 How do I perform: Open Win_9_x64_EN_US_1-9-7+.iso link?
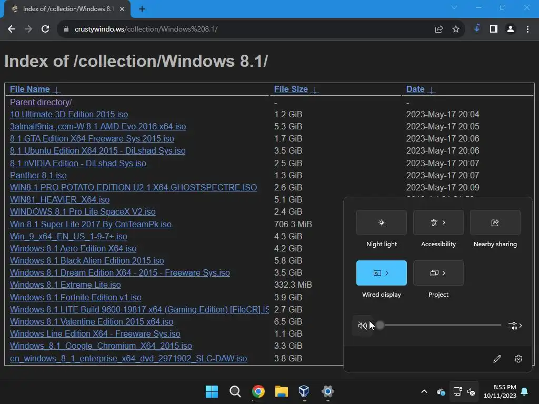tap(68, 236)
